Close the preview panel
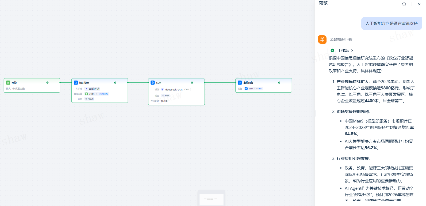This screenshot has height=206, width=426. click(x=419, y=4)
